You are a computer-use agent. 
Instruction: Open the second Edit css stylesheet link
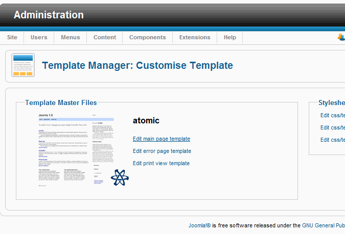[332, 127]
